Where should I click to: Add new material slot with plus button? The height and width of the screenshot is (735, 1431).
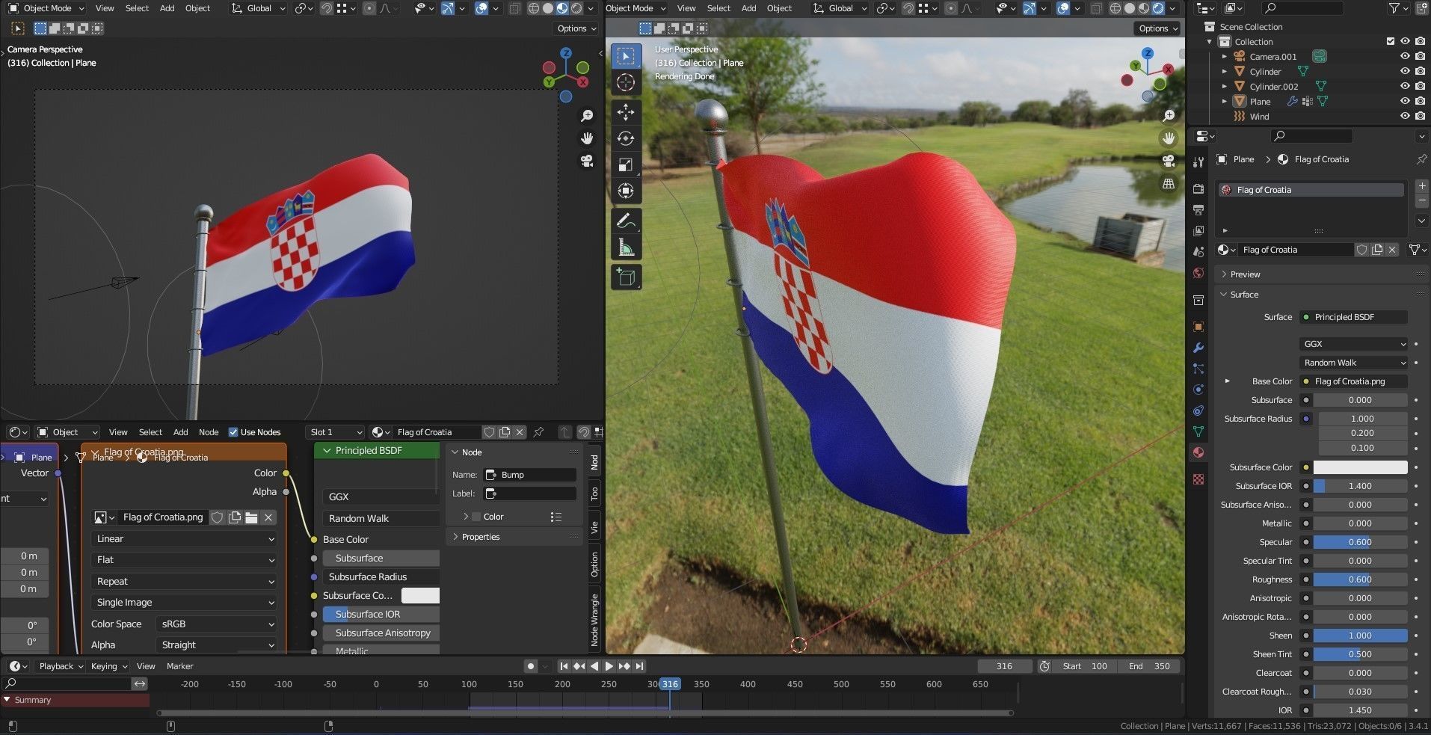tap(1422, 185)
